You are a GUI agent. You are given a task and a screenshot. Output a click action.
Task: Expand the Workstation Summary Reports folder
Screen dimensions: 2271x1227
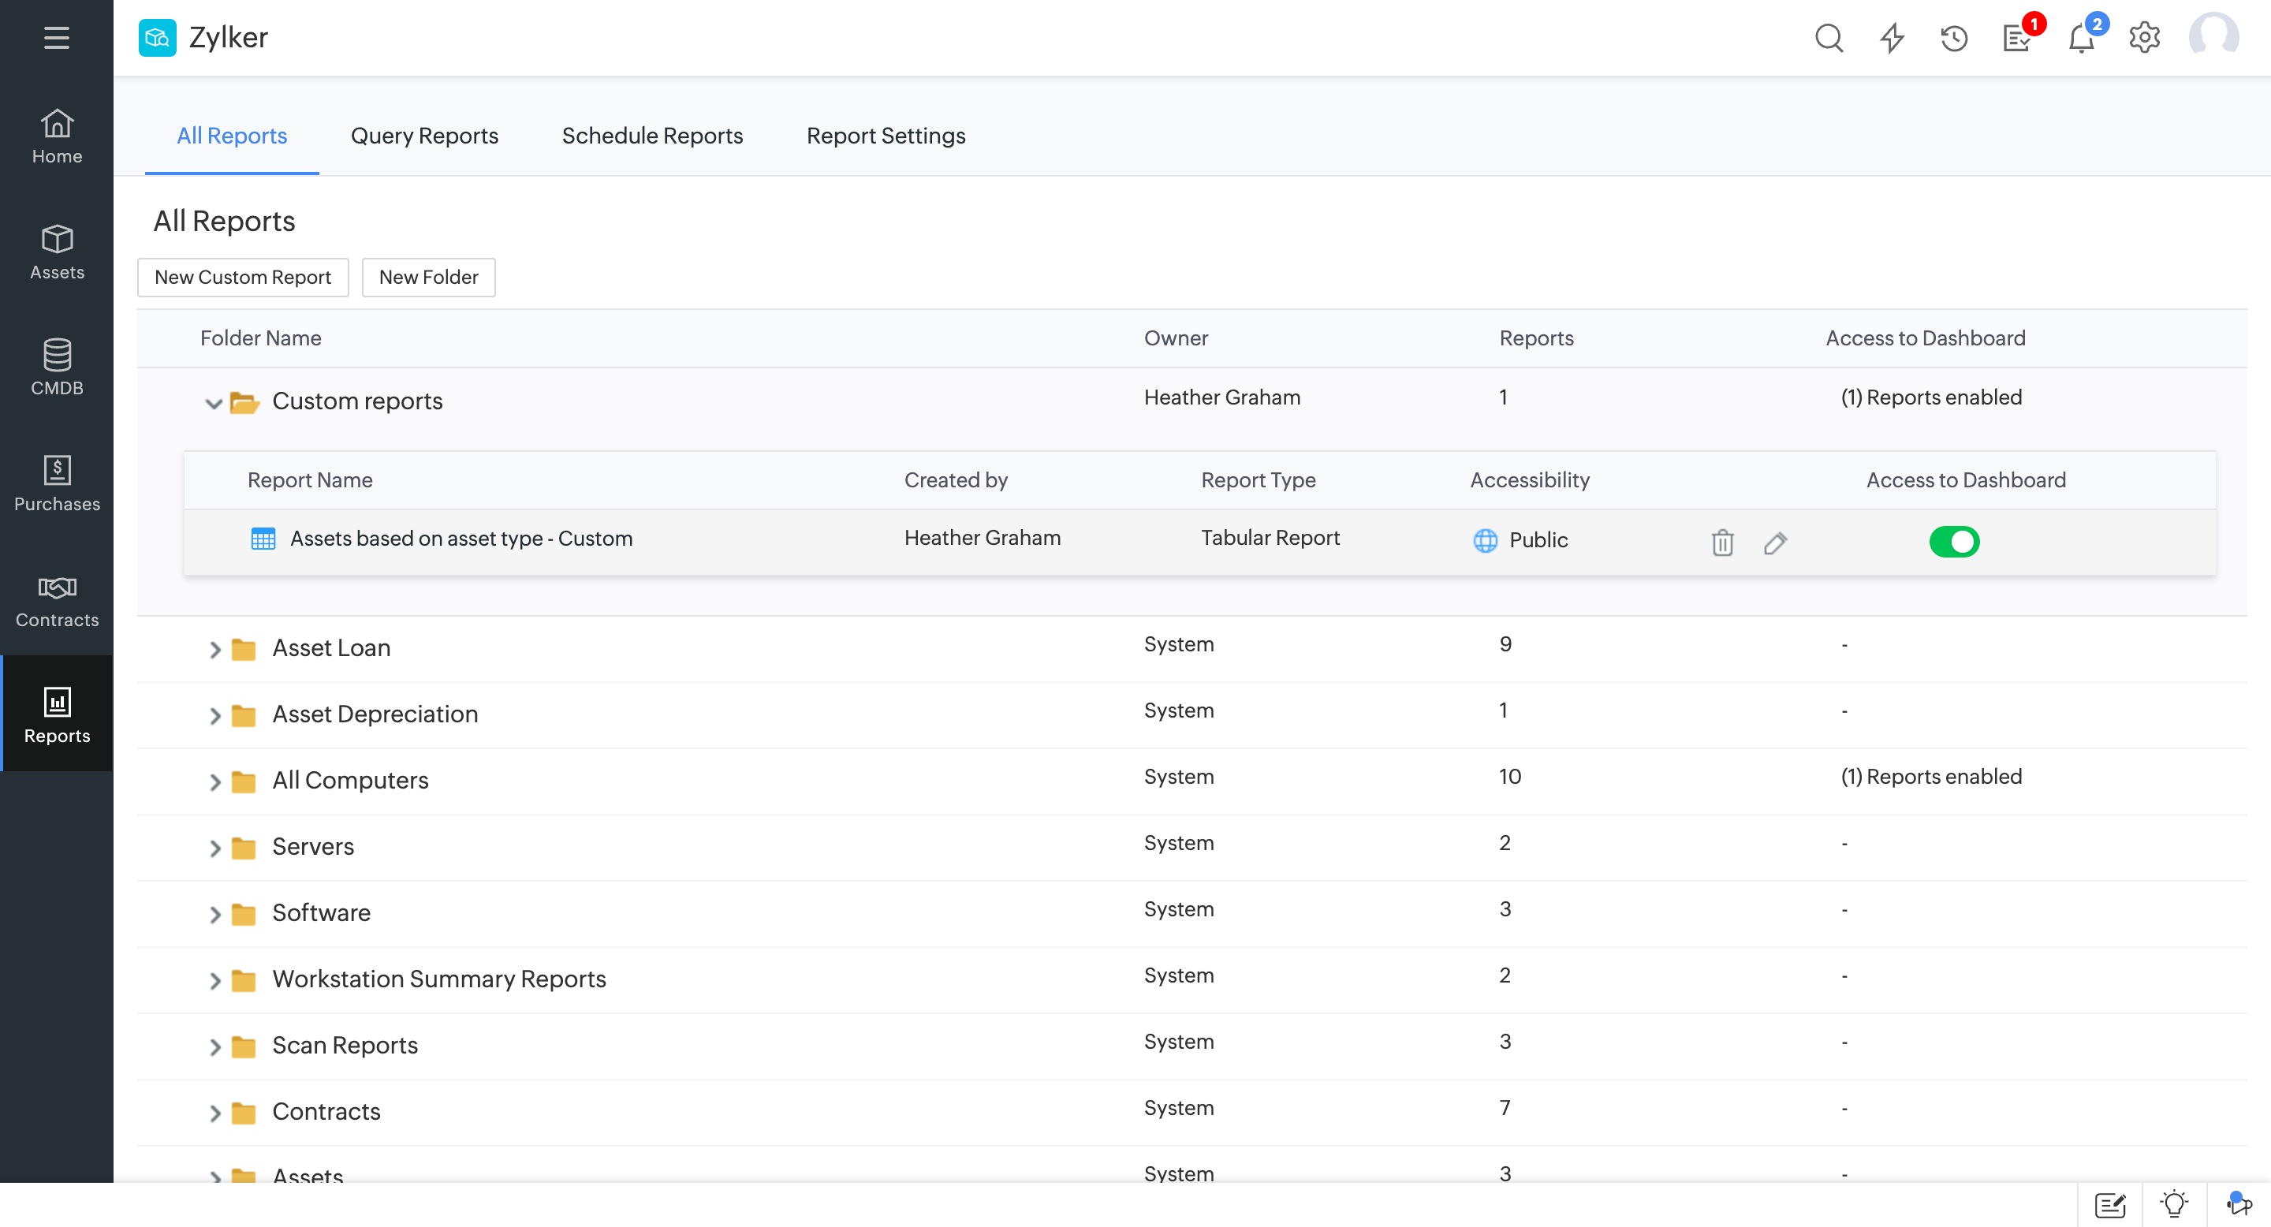coord(214,980)
